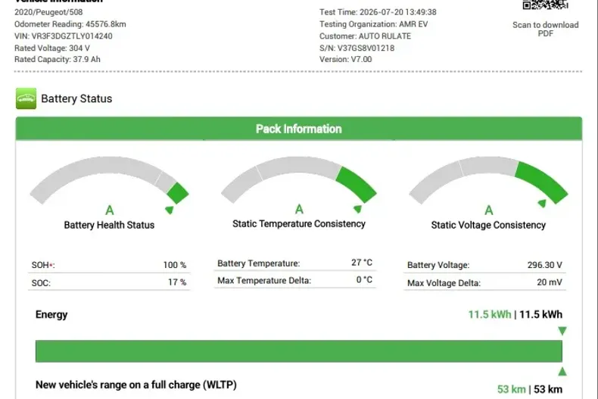This screenshot has height=399, width=598.
Task: Click the Battery Temperature value '27 °C'
Action: [x=362, y=263]
